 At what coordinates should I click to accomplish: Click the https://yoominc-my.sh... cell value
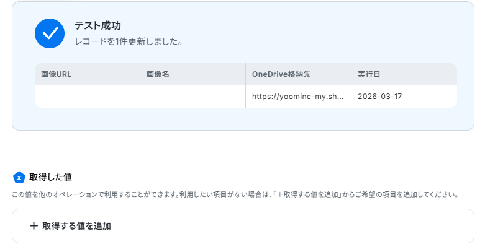click(x=297, y=97)
